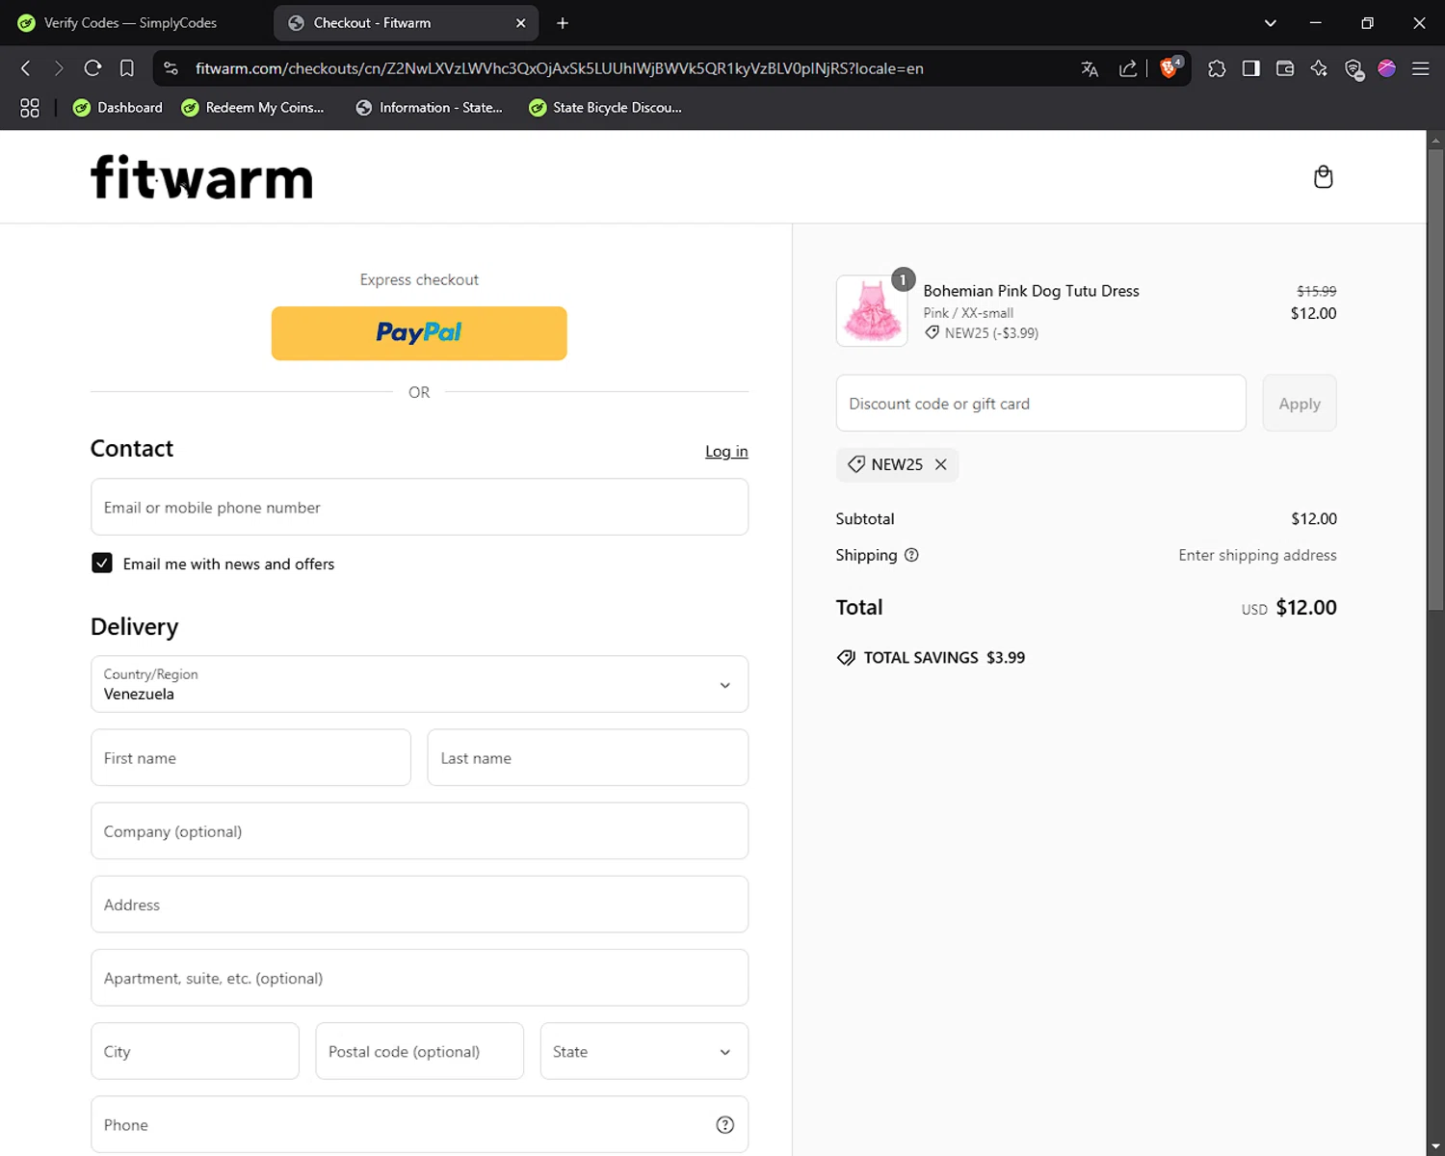Click the browser forward arrow
The width and height of the screenshot is (1445, 1156).
coord(59,68)
